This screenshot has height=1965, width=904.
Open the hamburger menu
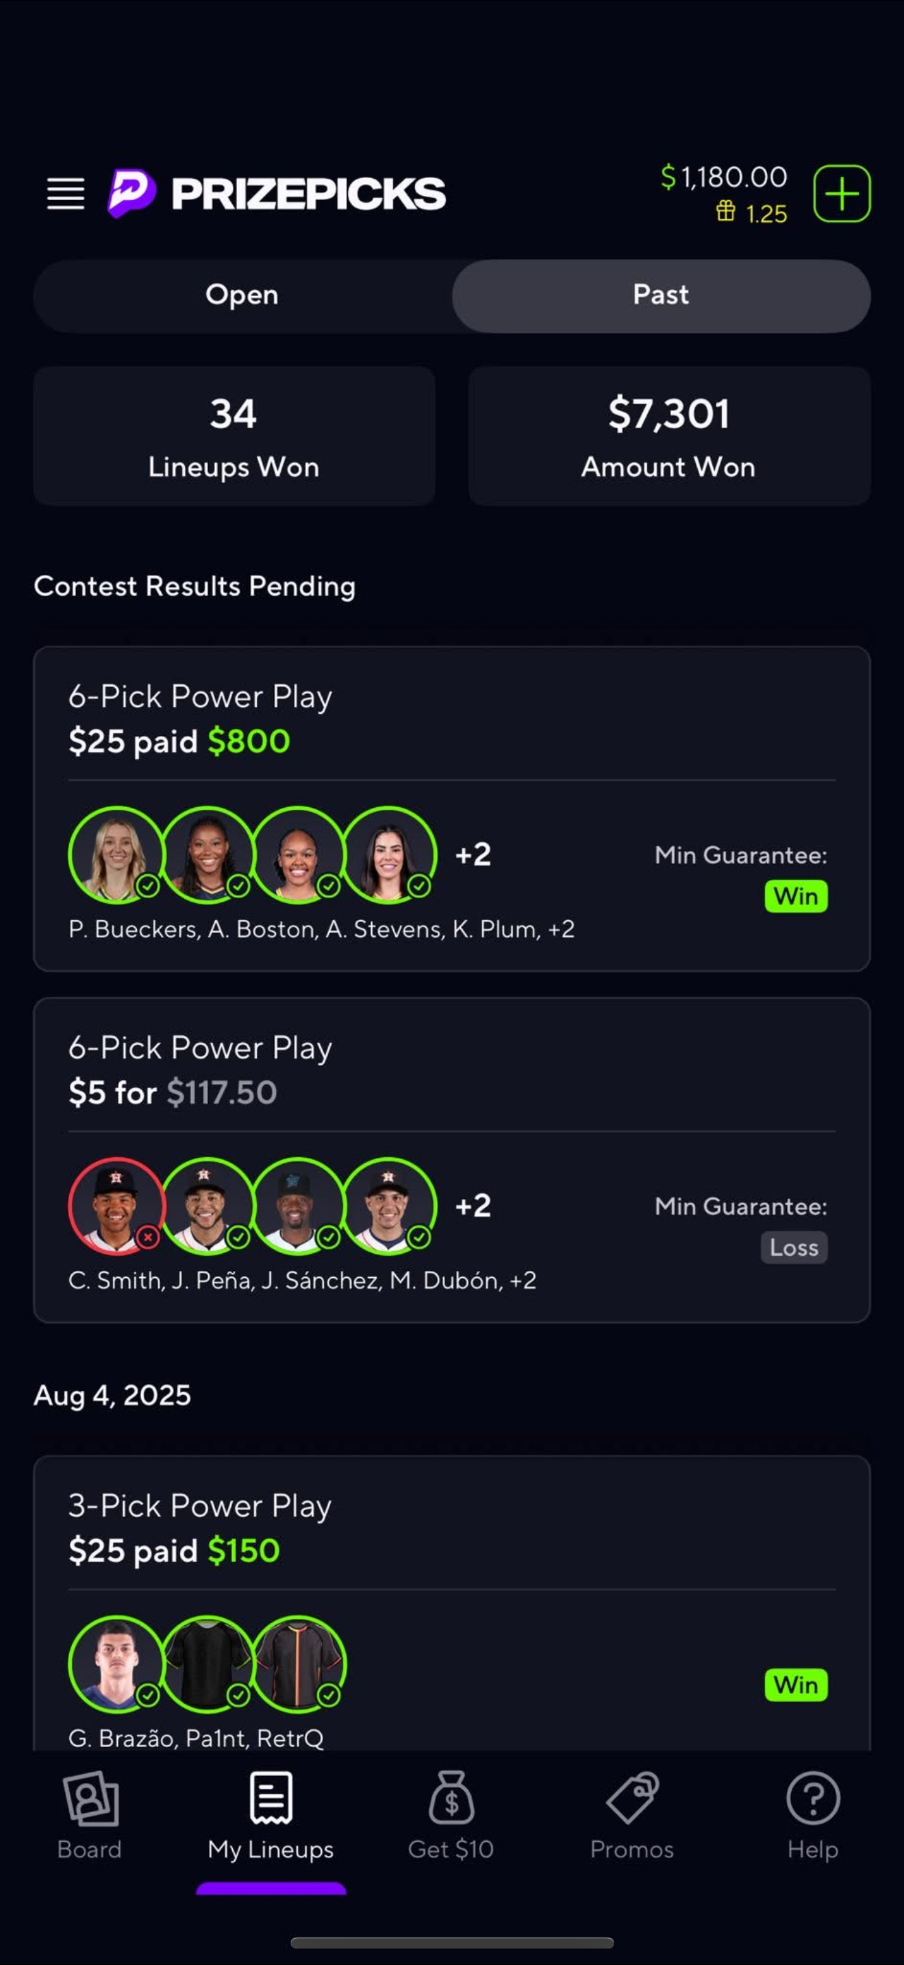click(66, 193)
